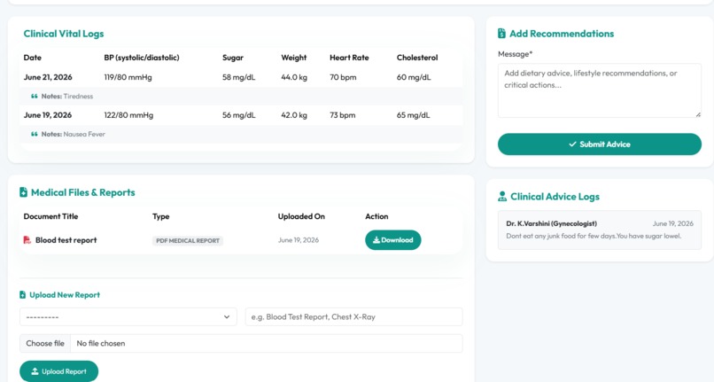Screen dimensions: 714x382
Task: Click the Add Recommendations clipboard icon
Action: click(x=501, y=34)
